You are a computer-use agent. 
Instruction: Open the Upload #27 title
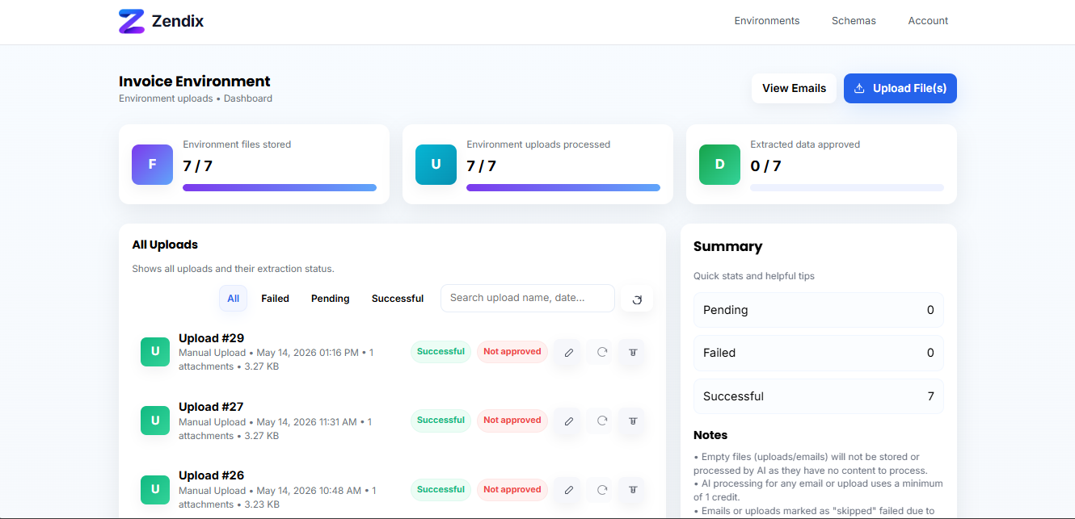click(x=211, y=407)
